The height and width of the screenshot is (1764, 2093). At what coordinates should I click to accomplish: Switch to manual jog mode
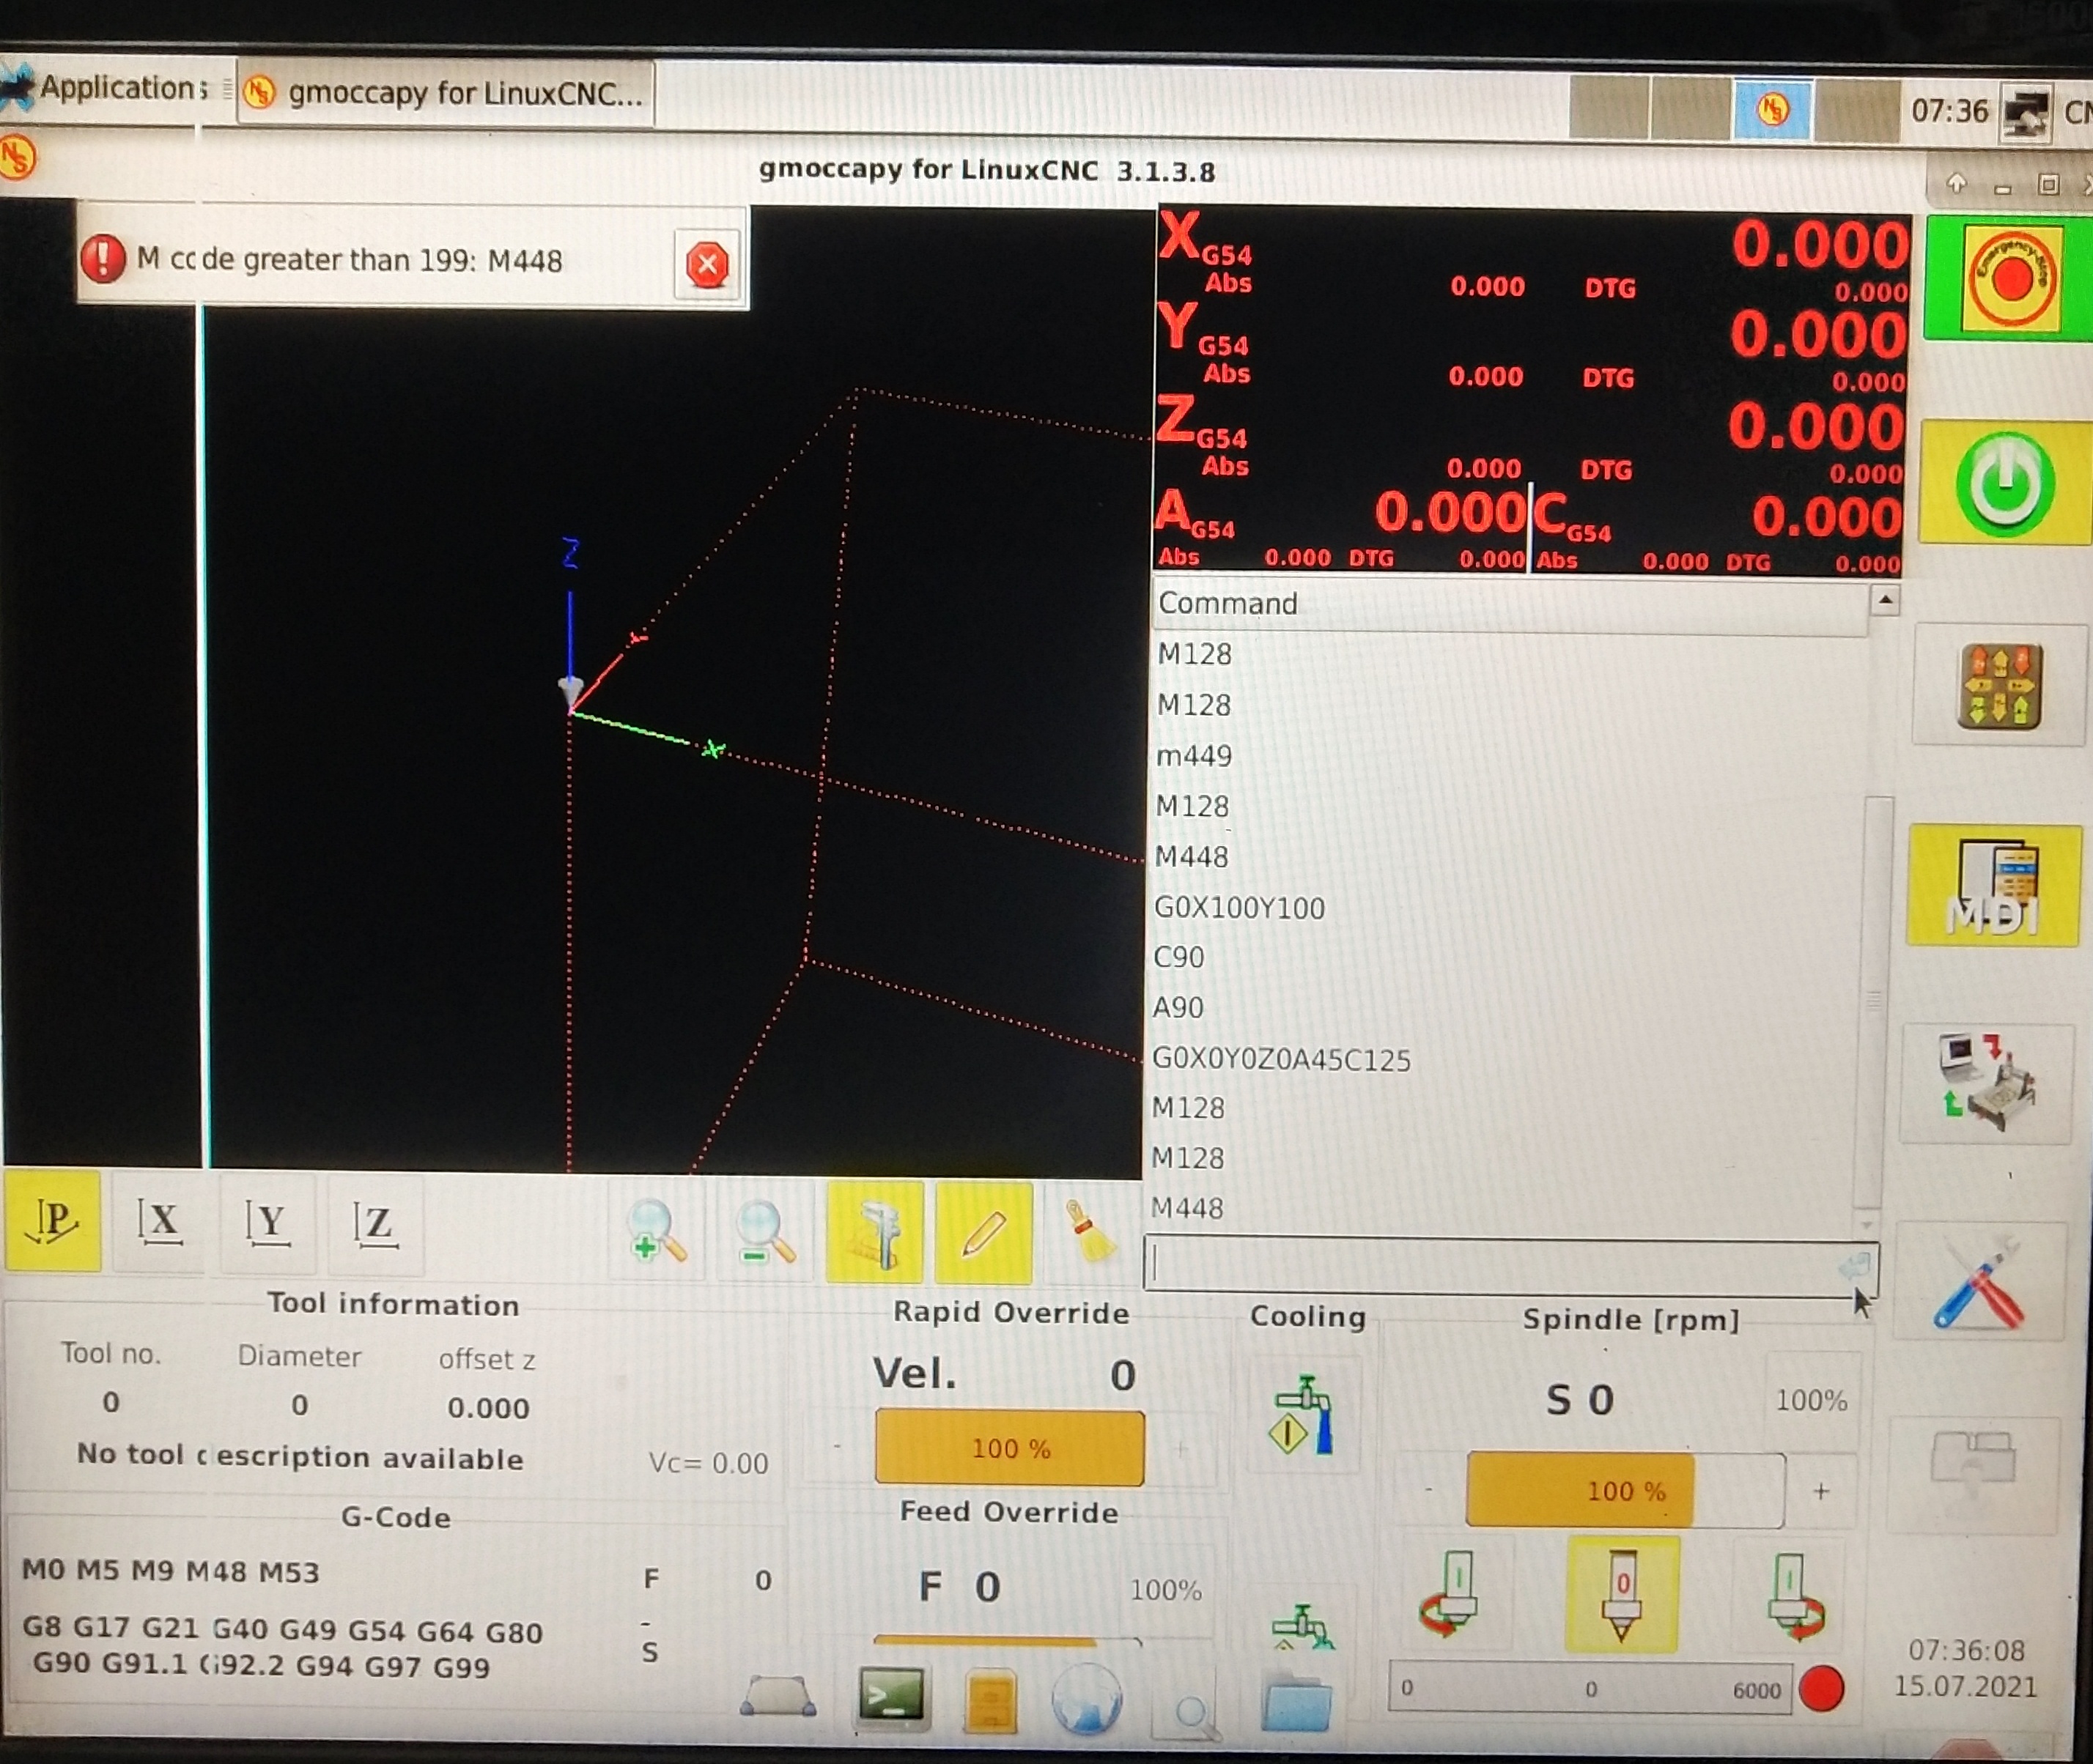click(2000, 685)
